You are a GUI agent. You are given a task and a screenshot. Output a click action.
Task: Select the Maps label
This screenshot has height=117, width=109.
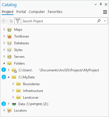coord(18,30)
